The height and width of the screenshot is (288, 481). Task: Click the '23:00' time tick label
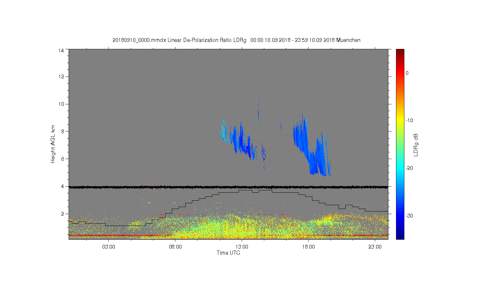click(375, 247)
